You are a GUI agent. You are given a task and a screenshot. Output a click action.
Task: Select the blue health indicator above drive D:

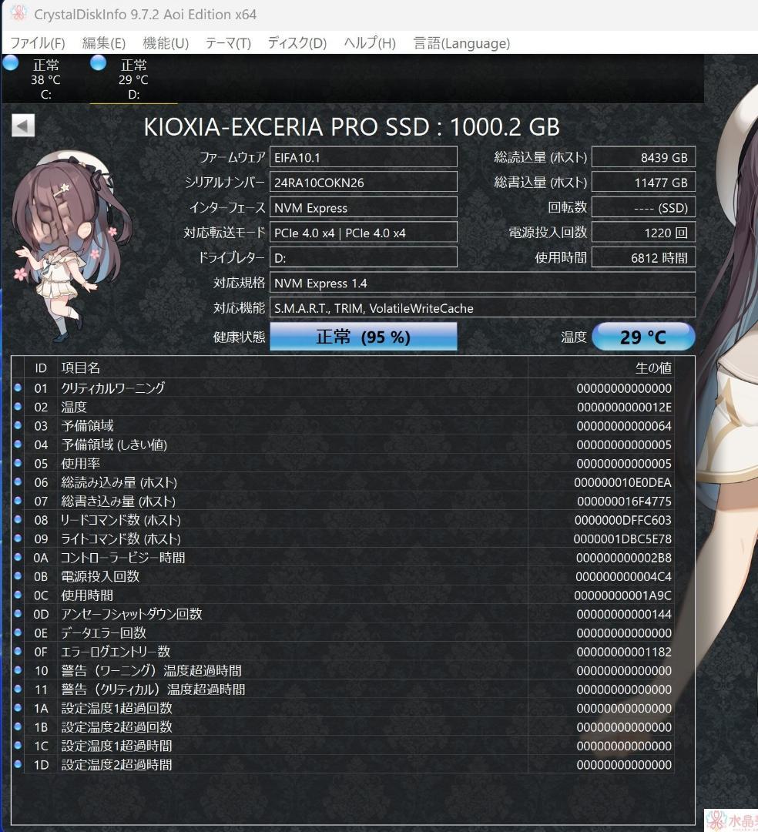click(98, 63)
